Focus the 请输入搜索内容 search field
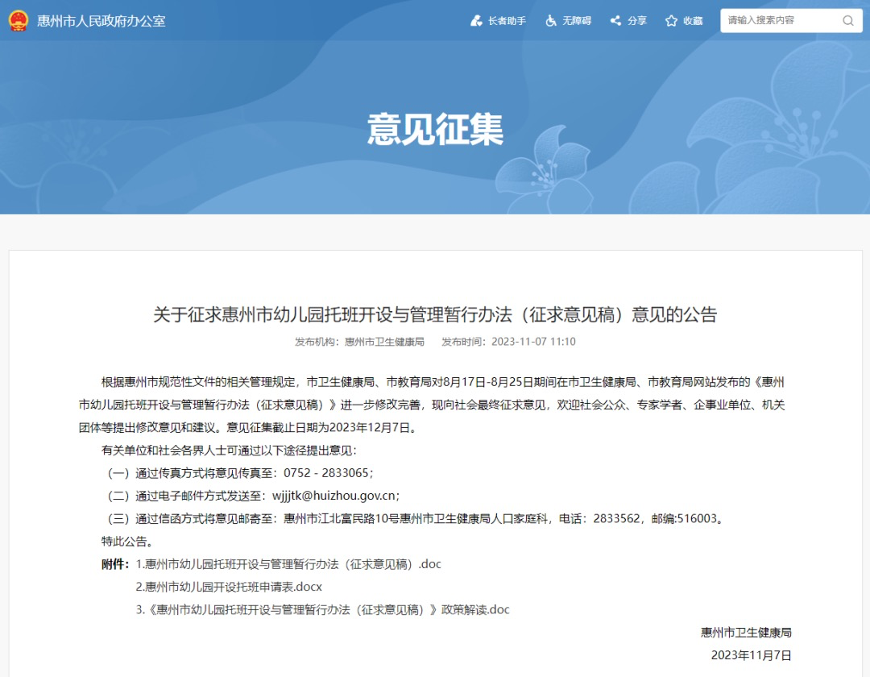Screen dimensions: 870x677 [x=791, y=20]
